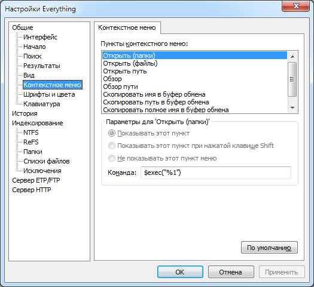Click the 'Команда' input field
314x287 pixels.
point(216,172)
